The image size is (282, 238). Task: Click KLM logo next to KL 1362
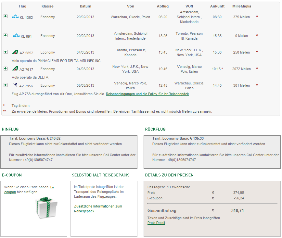[15, 17]
